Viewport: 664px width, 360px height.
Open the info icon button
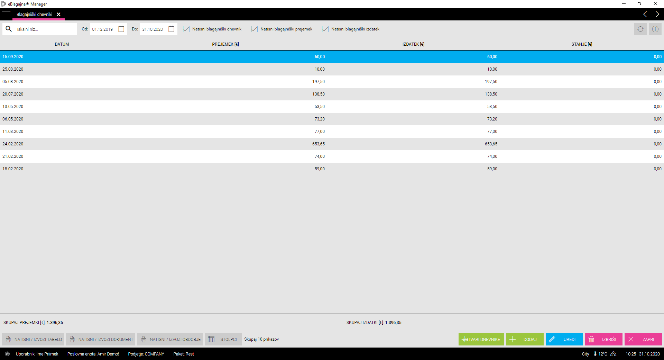[x=655, y=29]
